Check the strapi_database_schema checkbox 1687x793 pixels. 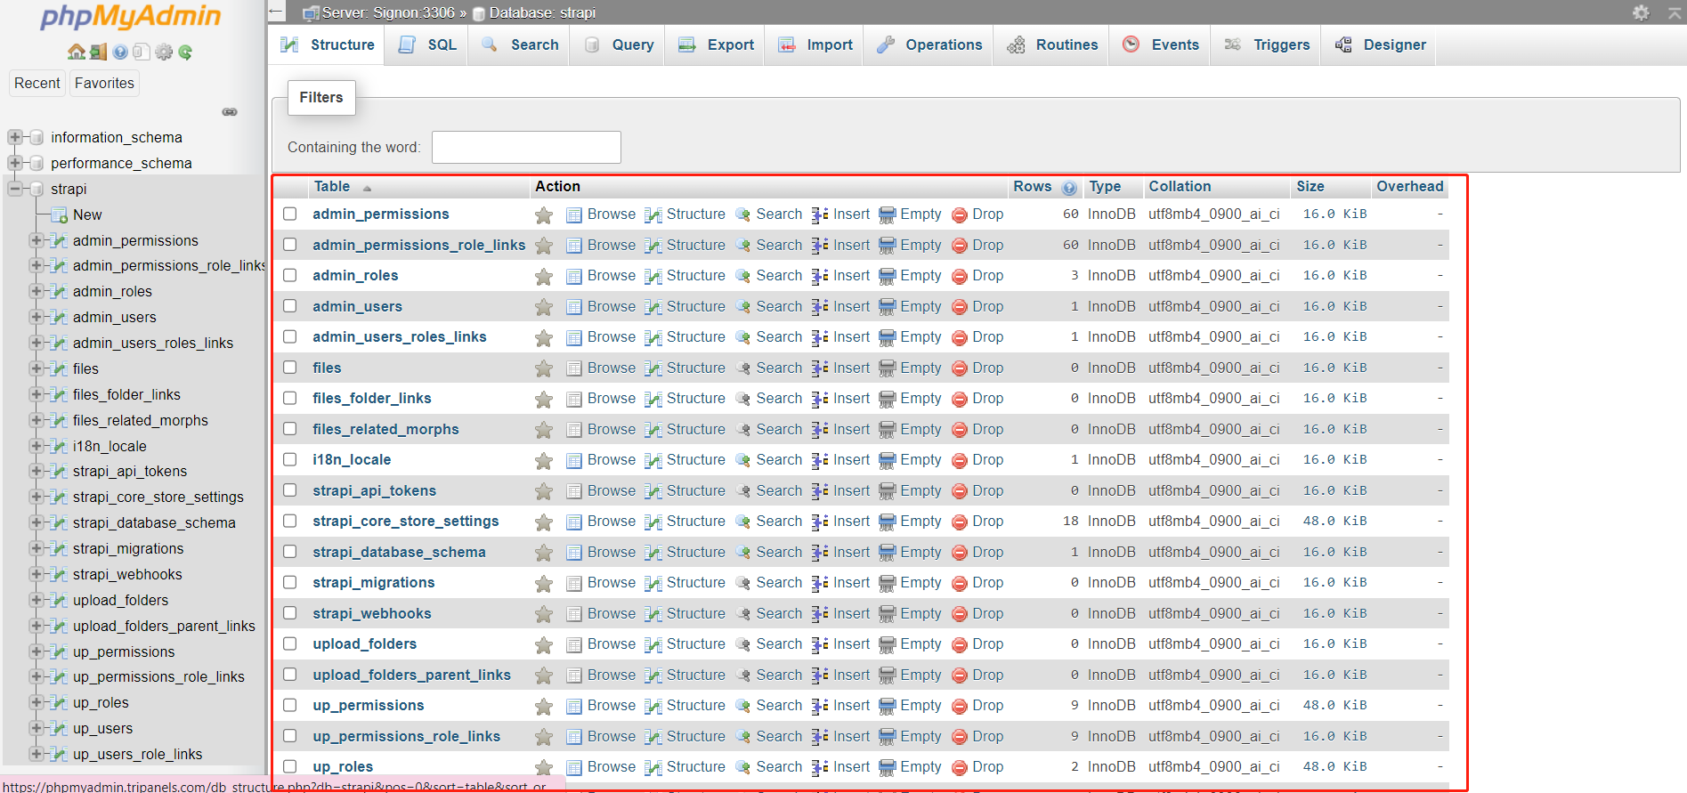pos(290,552)
